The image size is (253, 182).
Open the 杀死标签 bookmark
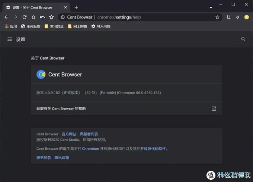pyautogui.click(x=31, y=26)
